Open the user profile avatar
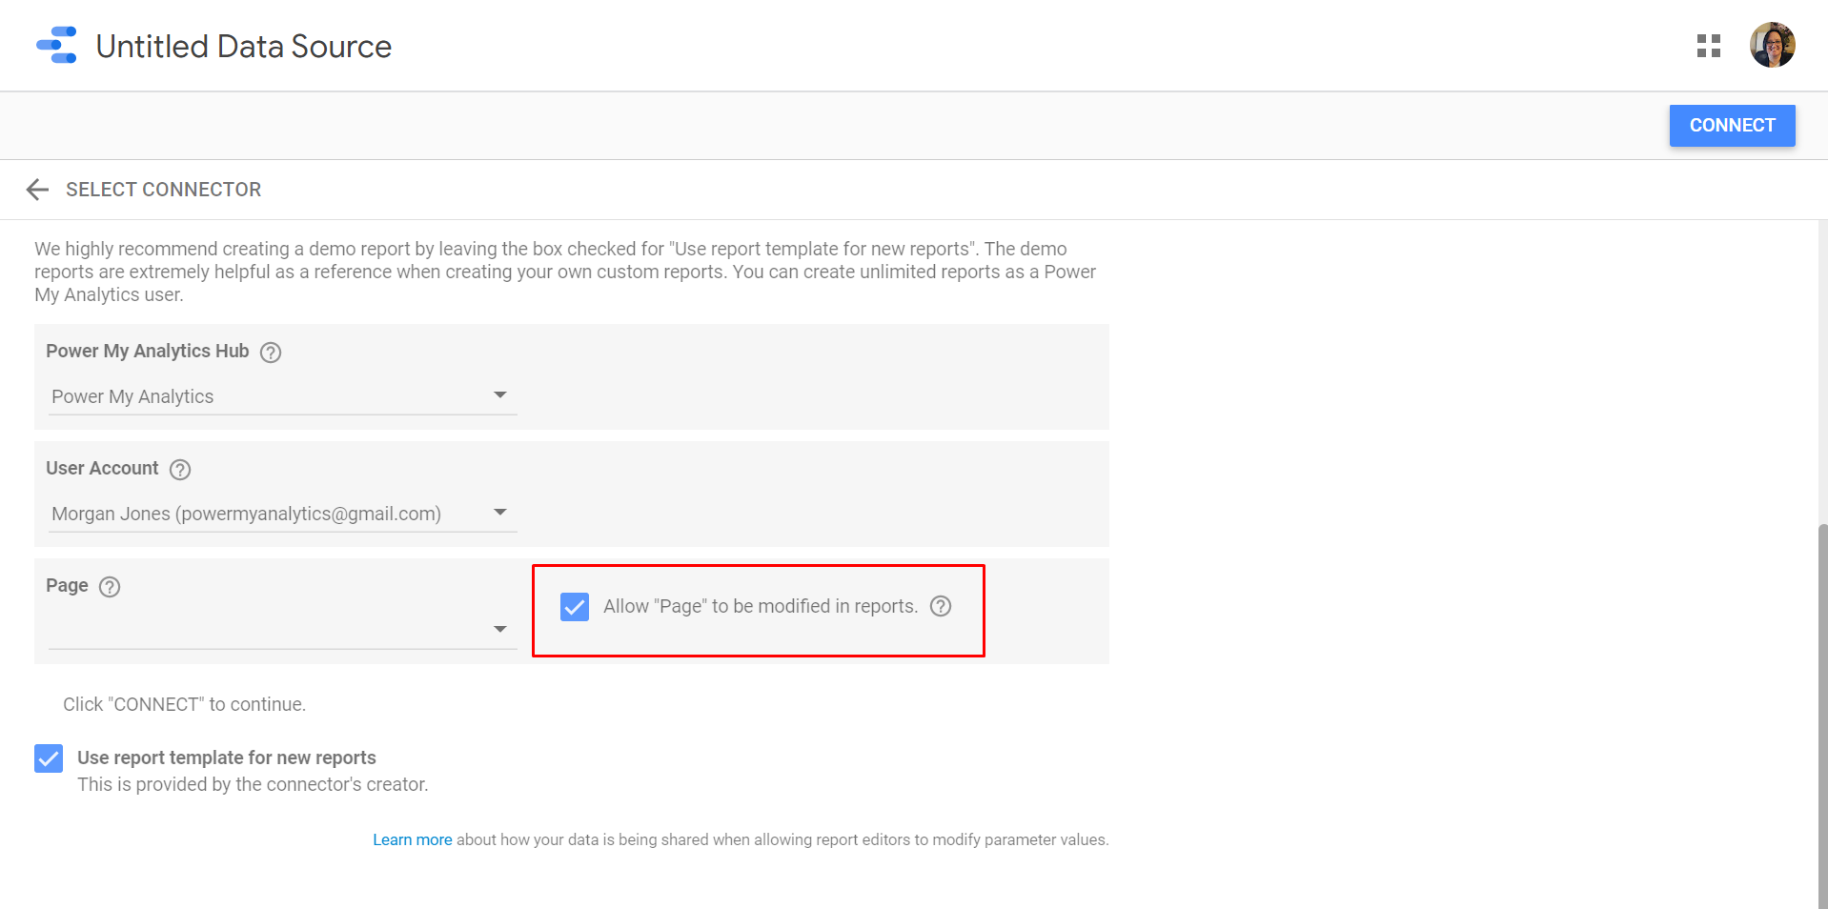Image resolution: width=1828 pixels, height=909 pixels. pos(1772,46)
